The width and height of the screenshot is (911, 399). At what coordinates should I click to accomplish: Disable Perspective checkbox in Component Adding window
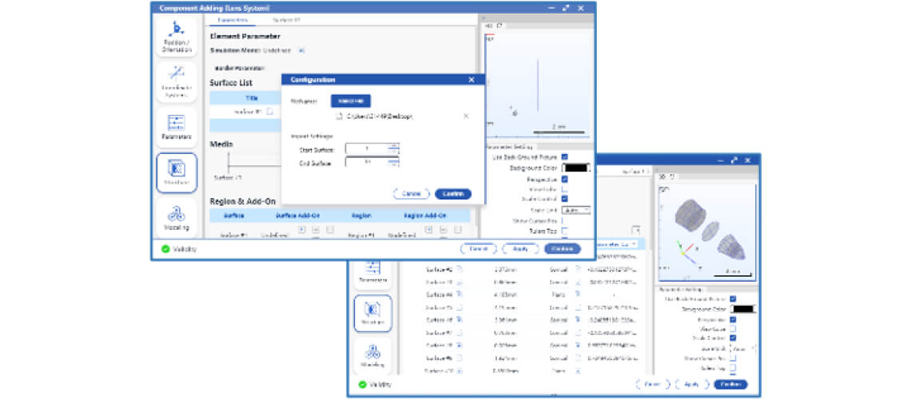(564, 180)
